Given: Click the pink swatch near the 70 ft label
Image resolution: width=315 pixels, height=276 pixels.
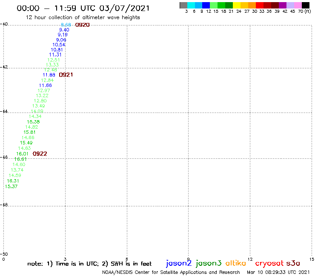Looking at the screenshot, I should [298, 5].
